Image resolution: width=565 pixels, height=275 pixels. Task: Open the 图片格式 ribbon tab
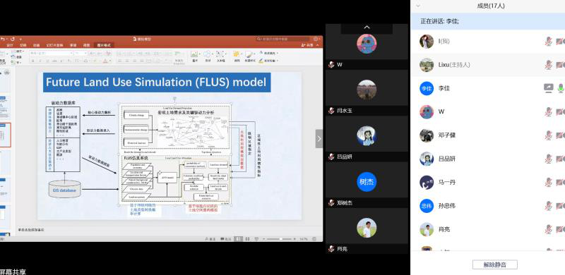pos(105,45)
